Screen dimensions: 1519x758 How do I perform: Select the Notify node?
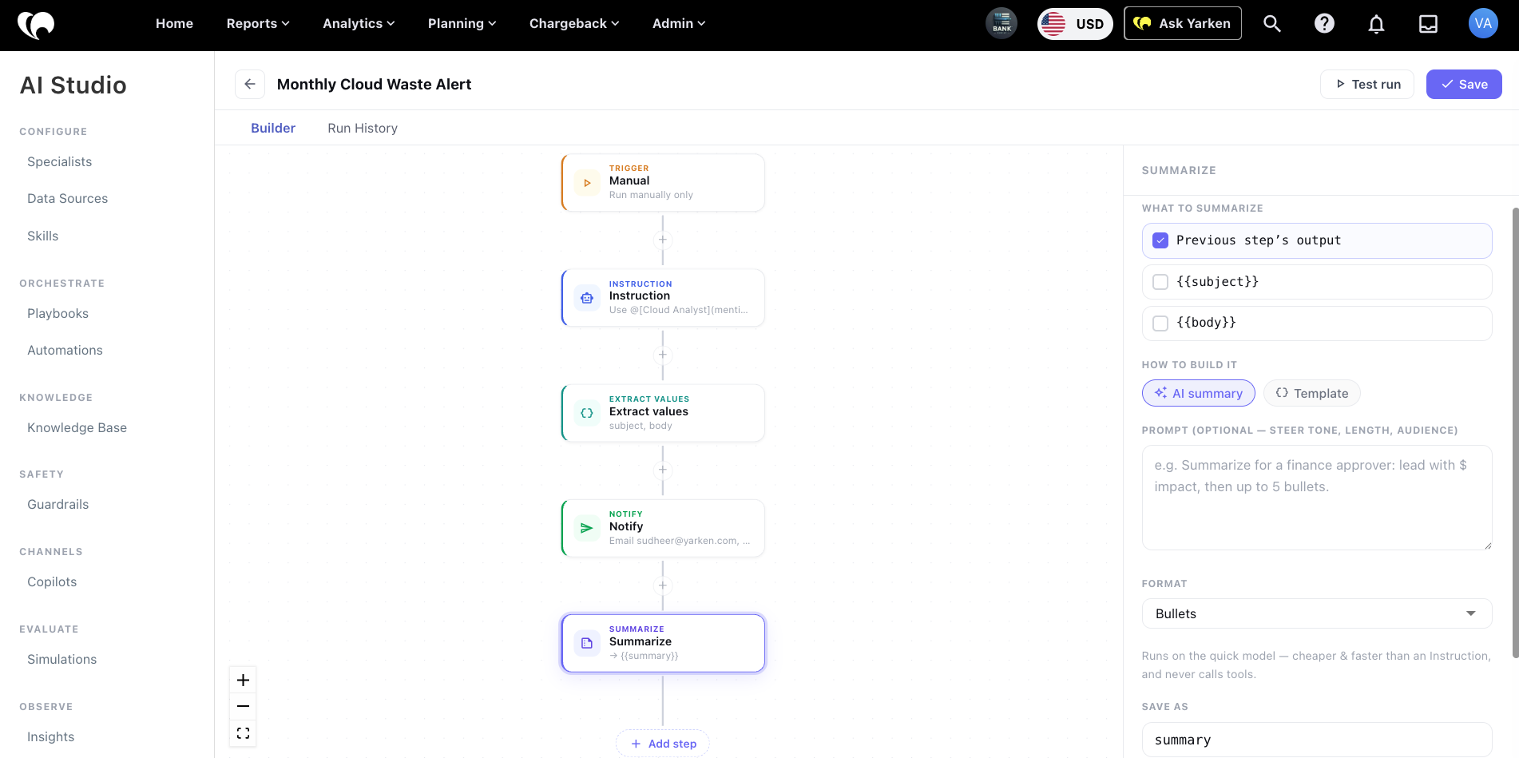pos(663,528)
